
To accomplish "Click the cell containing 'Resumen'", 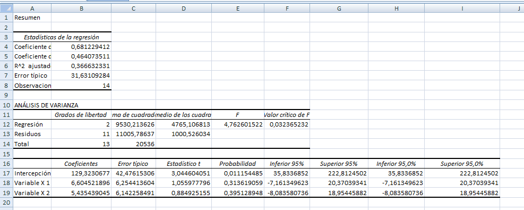I will tap(32, 18).
